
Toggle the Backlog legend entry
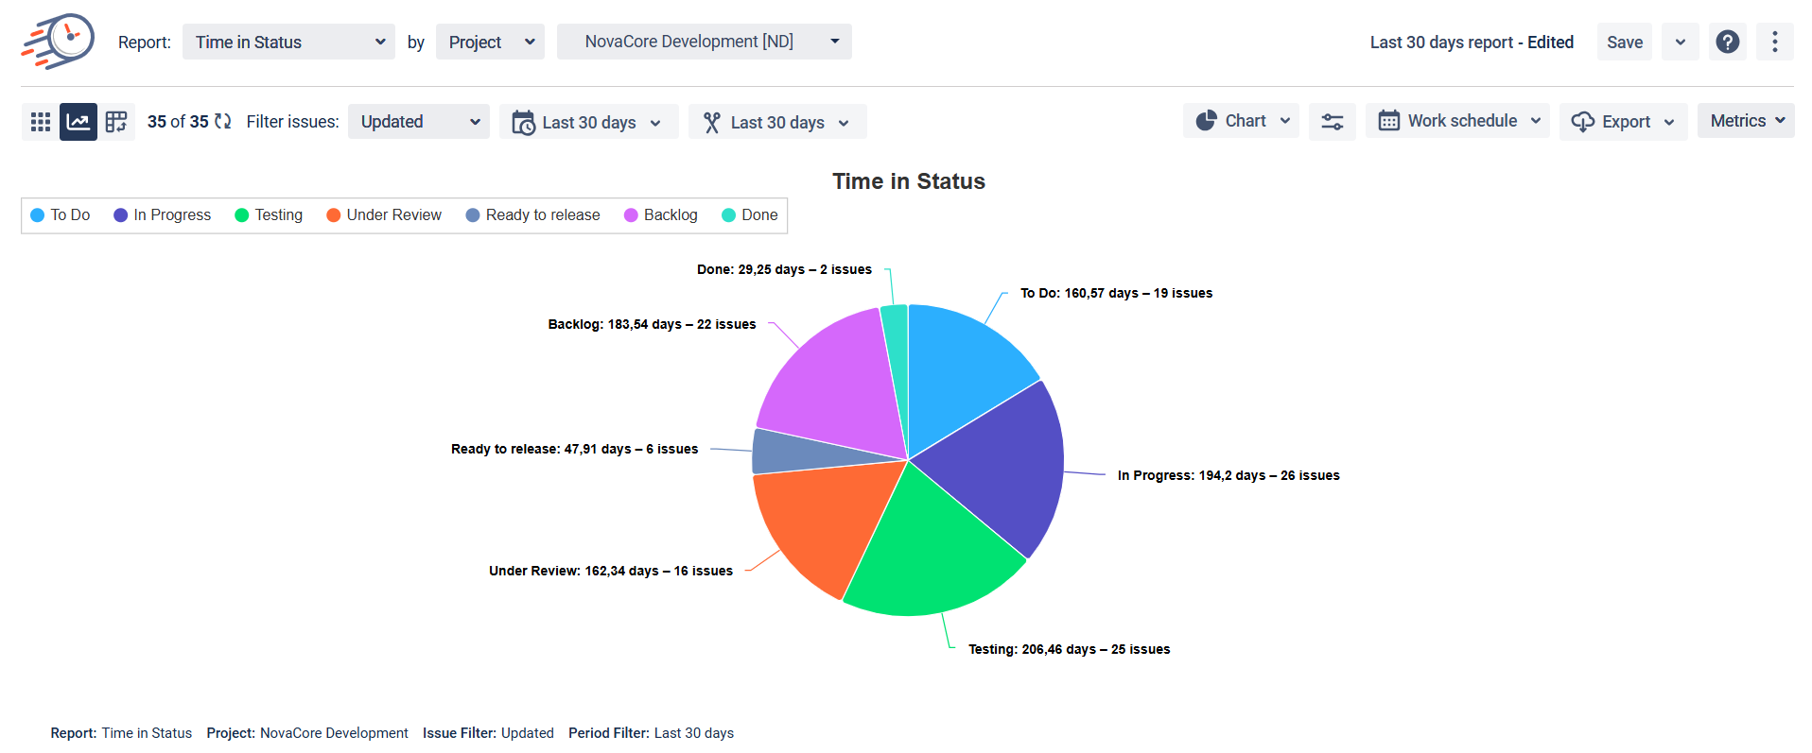(661, 215)
